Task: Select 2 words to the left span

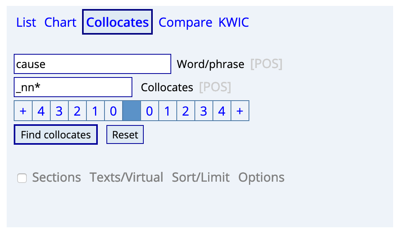Action: point(77,111)
